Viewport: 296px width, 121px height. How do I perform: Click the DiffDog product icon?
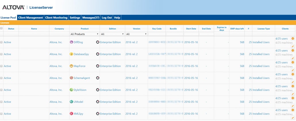click(71, 42)
